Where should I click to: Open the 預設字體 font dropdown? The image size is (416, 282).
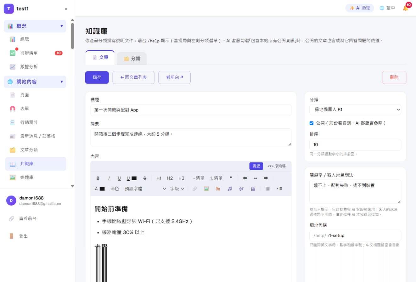pos(145,189)
